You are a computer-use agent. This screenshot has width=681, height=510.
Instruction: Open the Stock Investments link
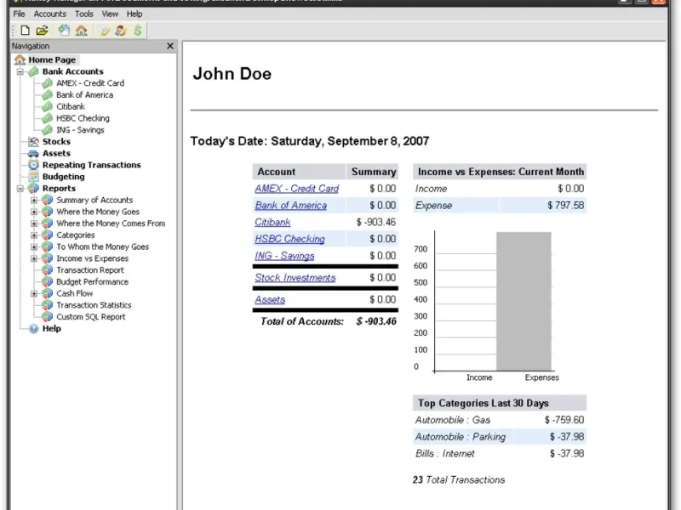coord(295,278)
